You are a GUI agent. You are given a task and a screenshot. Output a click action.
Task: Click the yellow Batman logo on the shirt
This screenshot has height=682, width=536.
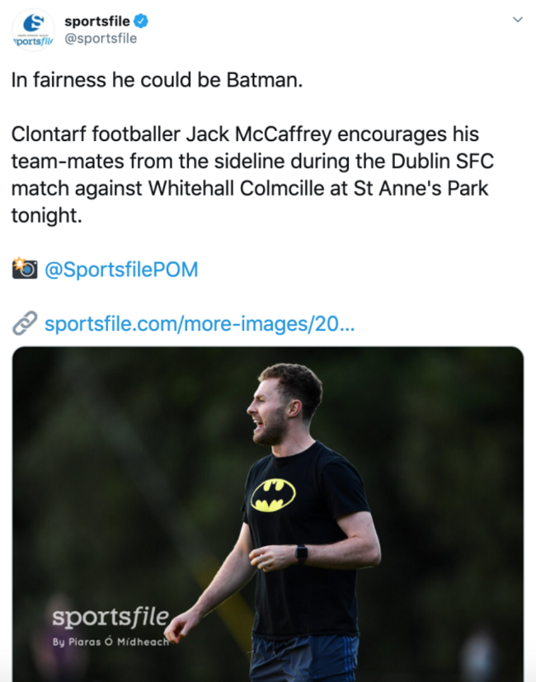click(273, 495)
